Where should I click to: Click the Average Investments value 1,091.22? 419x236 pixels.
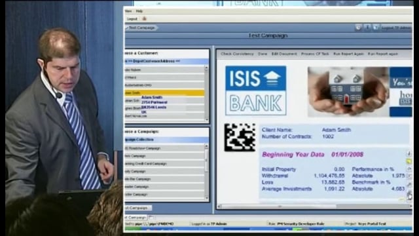(x=334, y=189)
